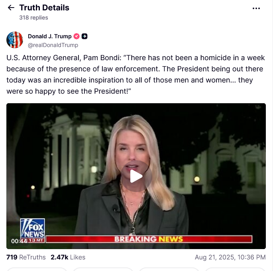This screenshot has width=275, height=271.
Task: Go back using the left arrow
Action: pyautogui.click(x=11, y=8)
